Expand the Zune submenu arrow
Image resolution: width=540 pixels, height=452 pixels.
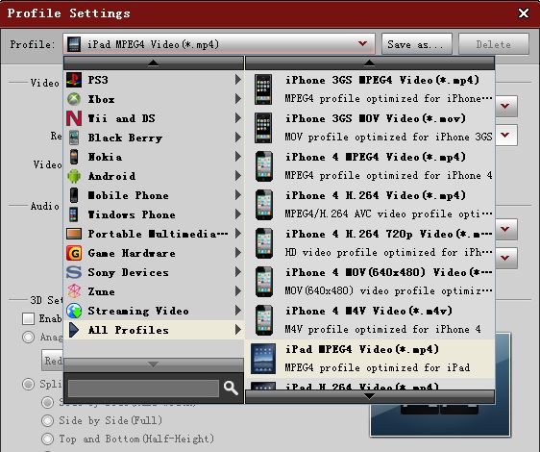(x=237, y=291)
